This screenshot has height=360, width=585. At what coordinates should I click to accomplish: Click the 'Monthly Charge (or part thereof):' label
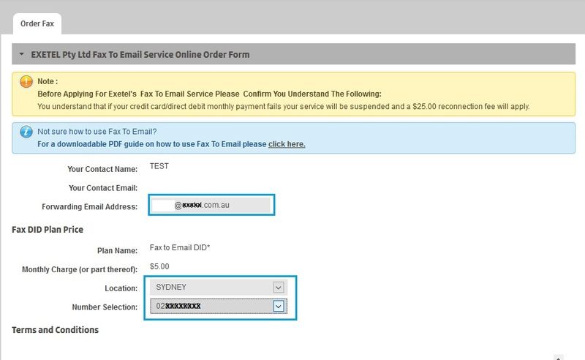click(80, 269)
